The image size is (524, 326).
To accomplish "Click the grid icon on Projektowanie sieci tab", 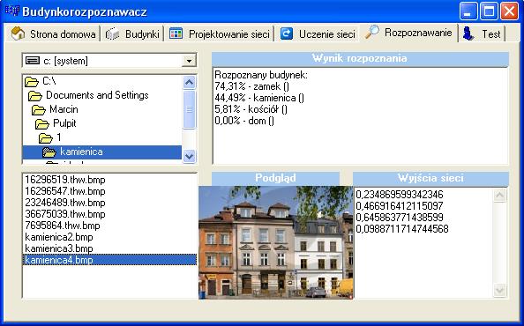I will [176, 33].
